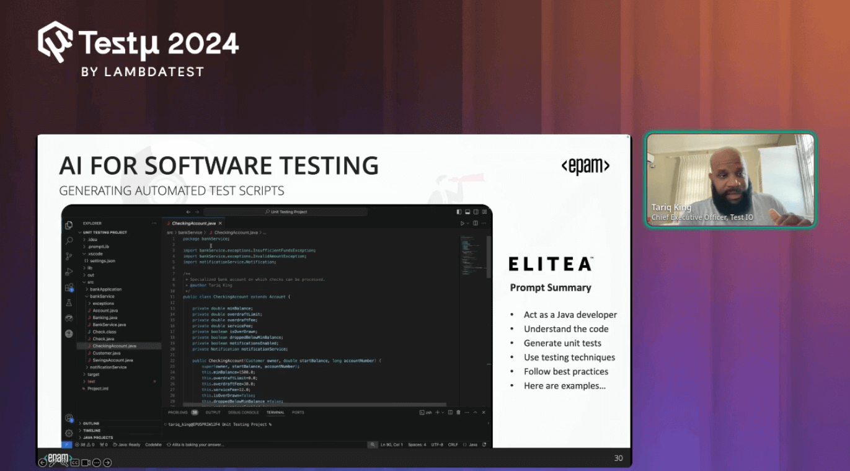Click CodeMie status bar item
Screen dimensions: 850x471
[154, 444]
